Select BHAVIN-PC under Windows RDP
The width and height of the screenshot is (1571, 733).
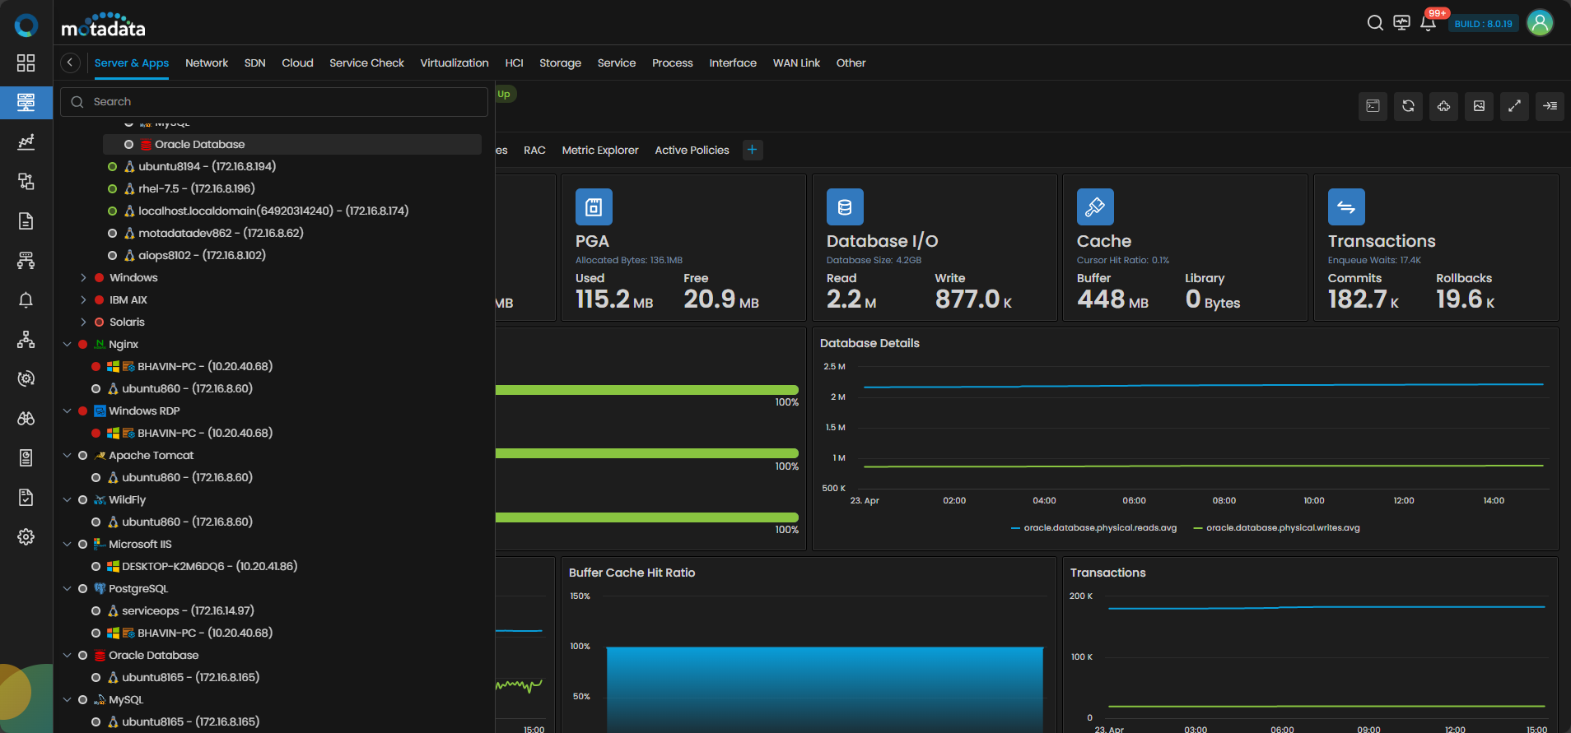tap(204, 433)
